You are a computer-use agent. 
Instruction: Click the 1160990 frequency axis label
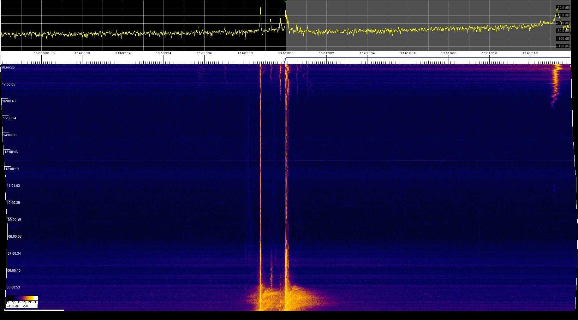tap(82, 53)
